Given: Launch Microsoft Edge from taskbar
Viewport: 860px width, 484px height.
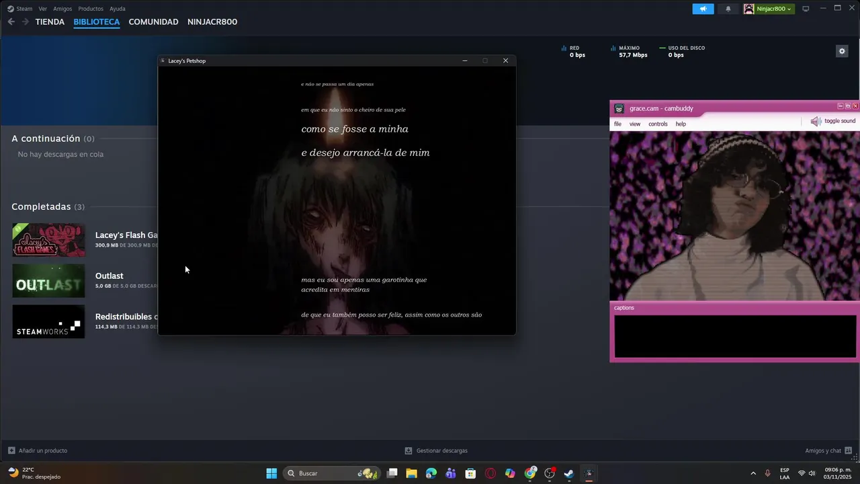Looking at the screenshot, I should coord(431,473).
